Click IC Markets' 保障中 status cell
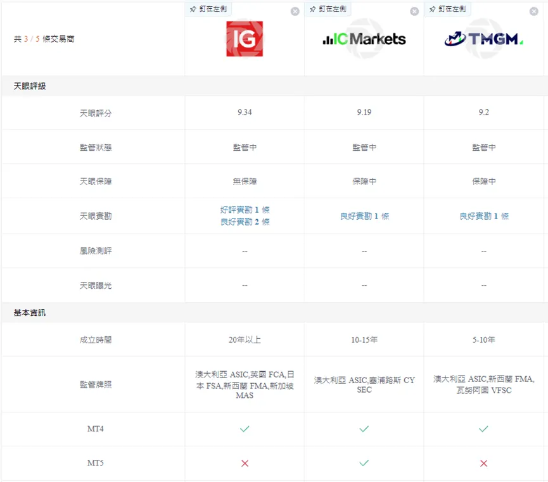Screen dimensions: 548x482 pos(364,181)
